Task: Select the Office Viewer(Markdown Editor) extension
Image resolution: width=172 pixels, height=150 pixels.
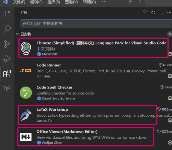Action: coord(86,137)
